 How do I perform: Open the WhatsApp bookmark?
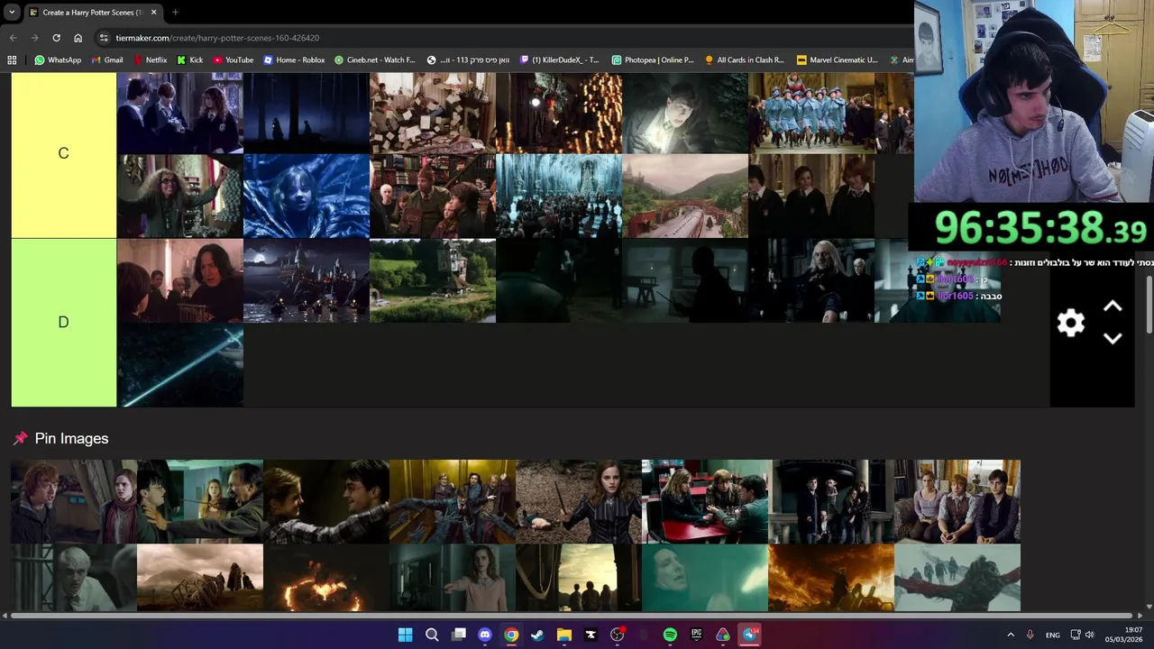58,59
